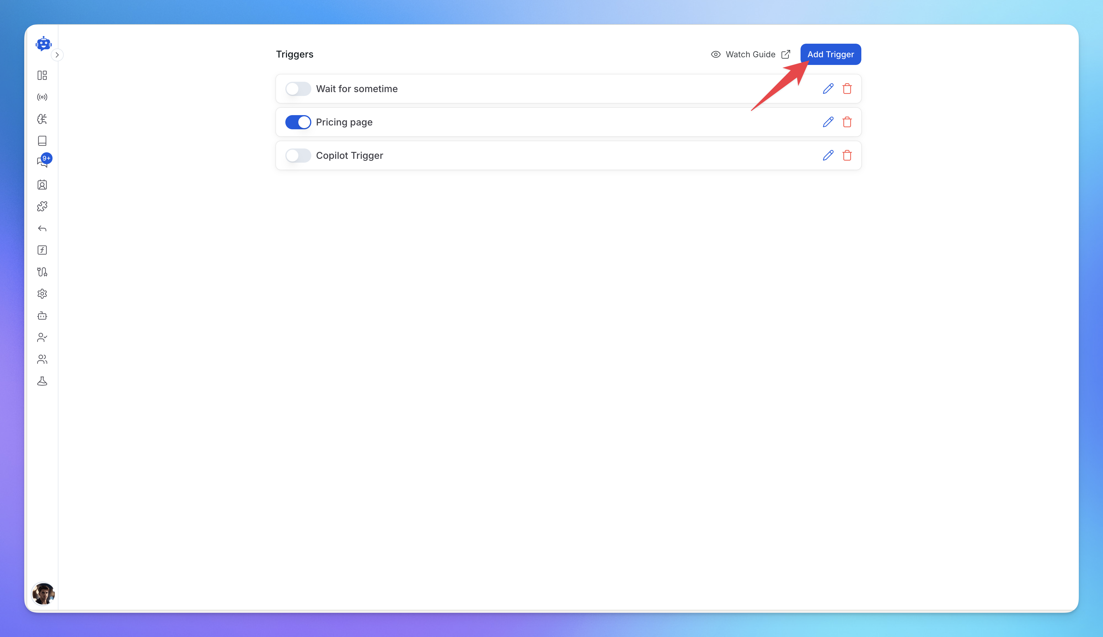Turn on the Copilot Trigger toggle

pos(298,155)
